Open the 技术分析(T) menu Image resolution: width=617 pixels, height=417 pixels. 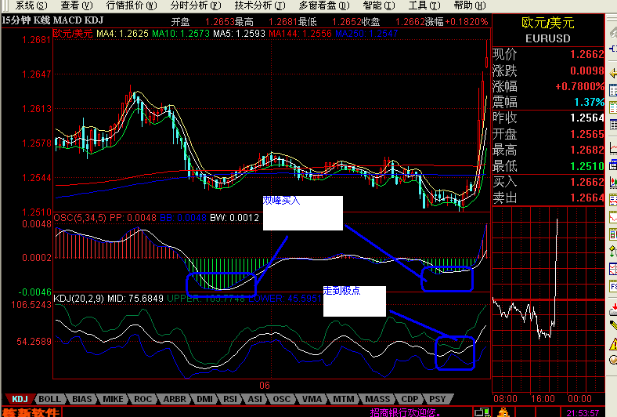coord(260,5)
